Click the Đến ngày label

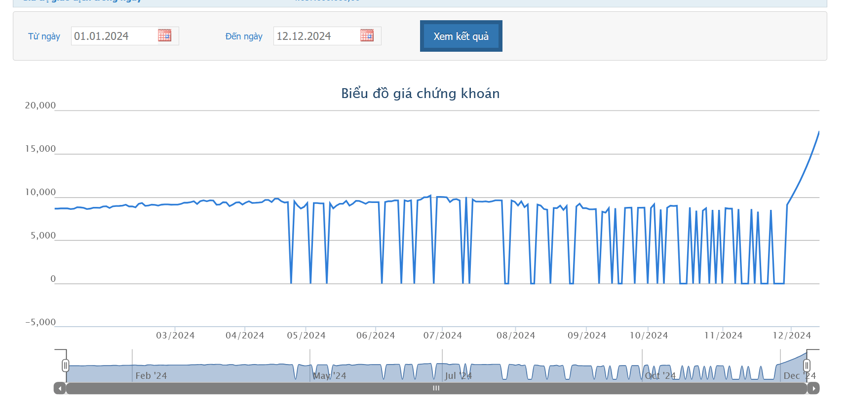pos(244,36)
